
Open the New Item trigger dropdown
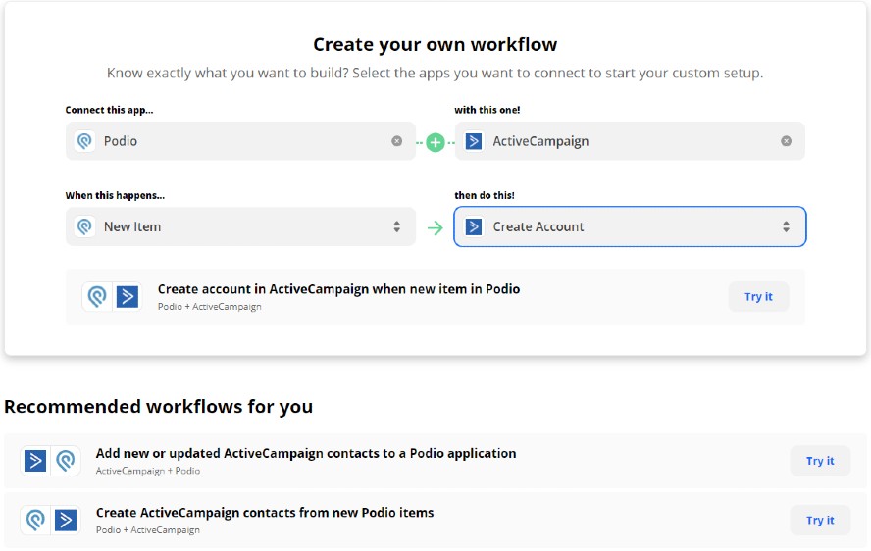pyautogui.click(x=240, y=226)
